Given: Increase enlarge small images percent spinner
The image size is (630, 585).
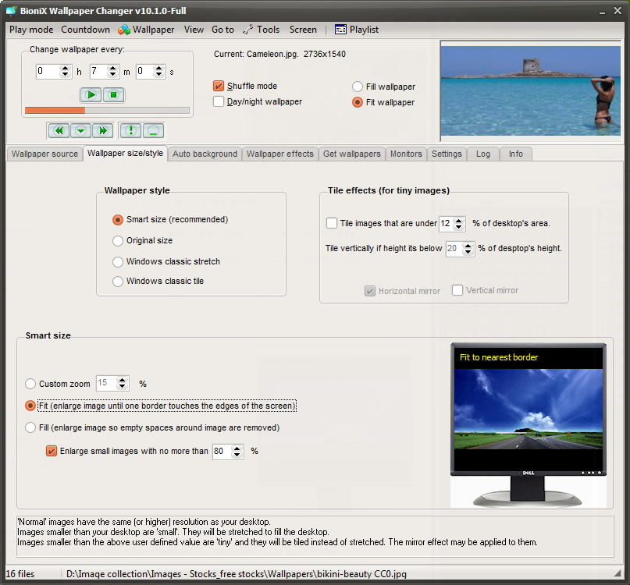Looking at the screenshot, I should 237,448.
